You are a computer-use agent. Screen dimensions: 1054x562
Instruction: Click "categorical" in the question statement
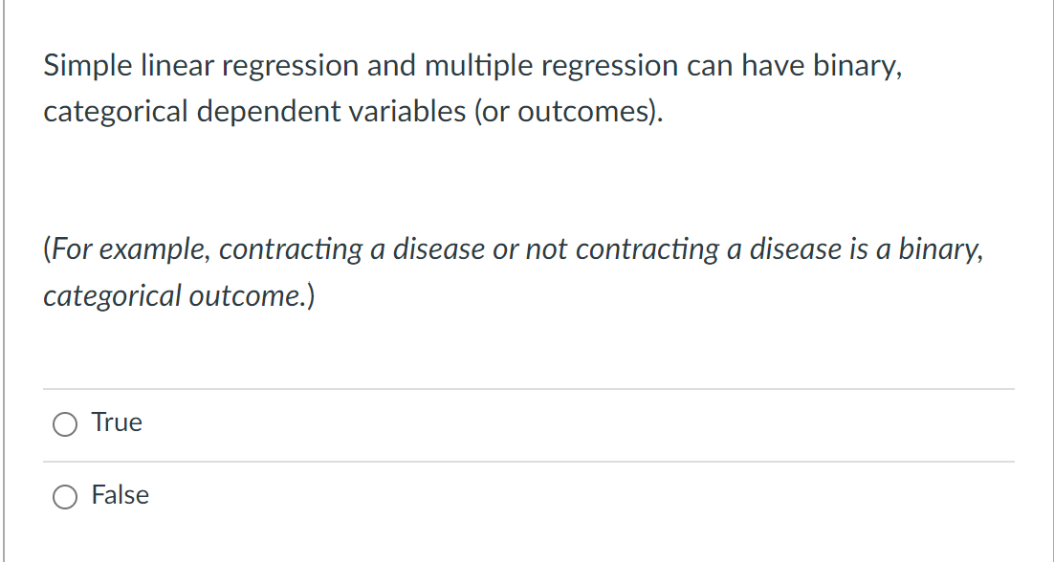(115, 112)
